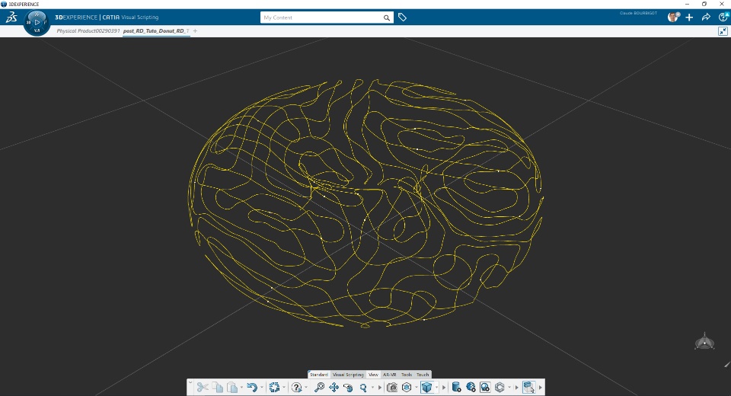Click the Update circular-arrows icon
This screenshot has height=396, width=731.
(274, 387)
